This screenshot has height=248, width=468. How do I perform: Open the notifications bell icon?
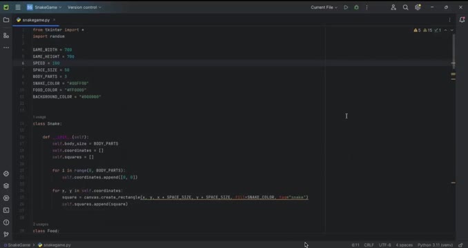tap(462, 20)
